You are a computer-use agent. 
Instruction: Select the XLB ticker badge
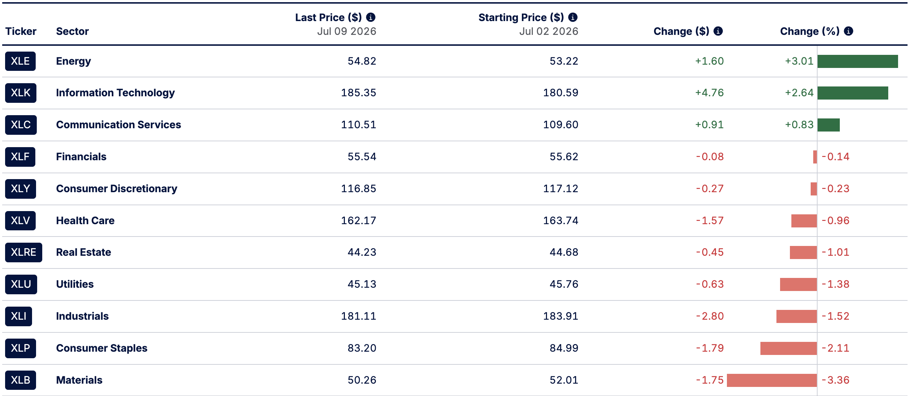(x=20, y=380)
